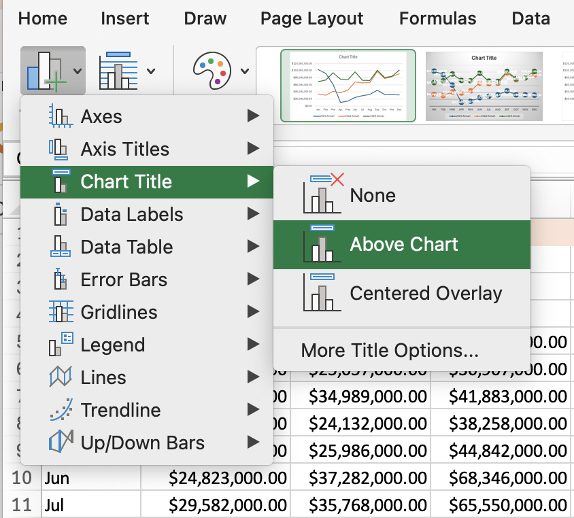Open More Title Options dialog
The height and width of the screenshot is (518, 574).
(x=388, y=351)
